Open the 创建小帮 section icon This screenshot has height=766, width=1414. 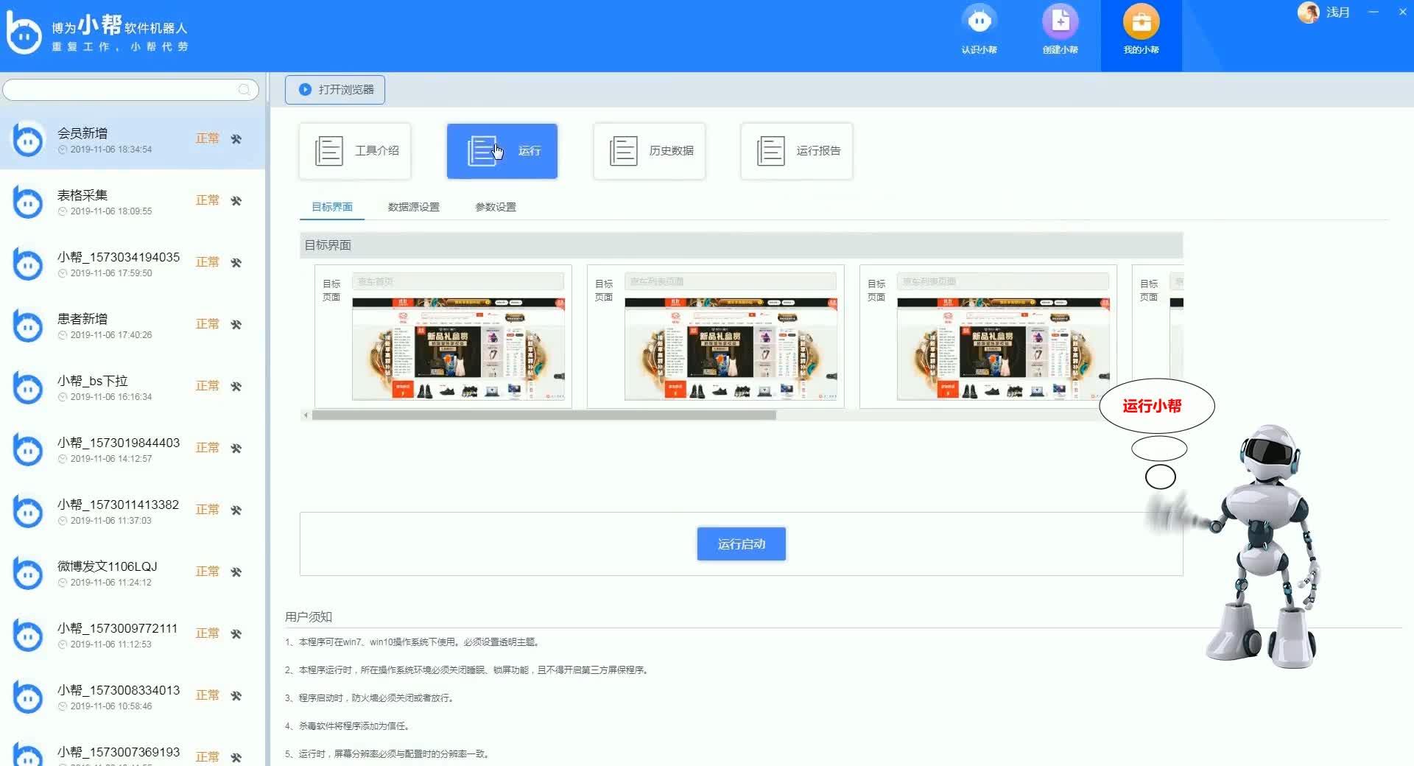[1060, 21]
